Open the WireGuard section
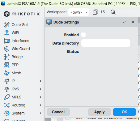The height and width of the screenshot is (121, 140). point(21,49)
